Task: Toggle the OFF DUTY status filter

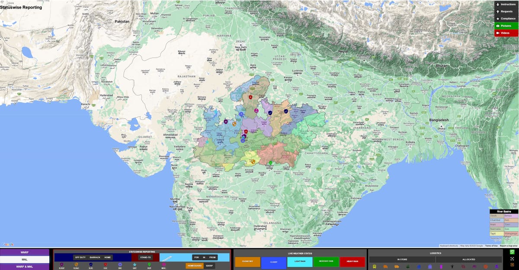Action: coord(80,257)
